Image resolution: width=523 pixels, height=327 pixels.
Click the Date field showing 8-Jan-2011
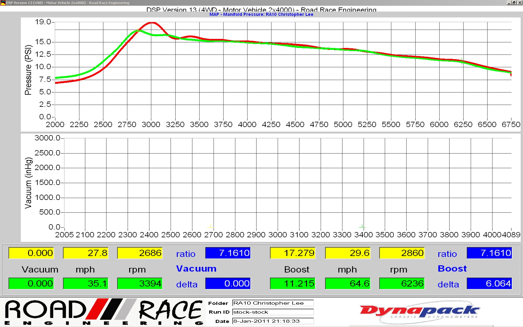273,321
